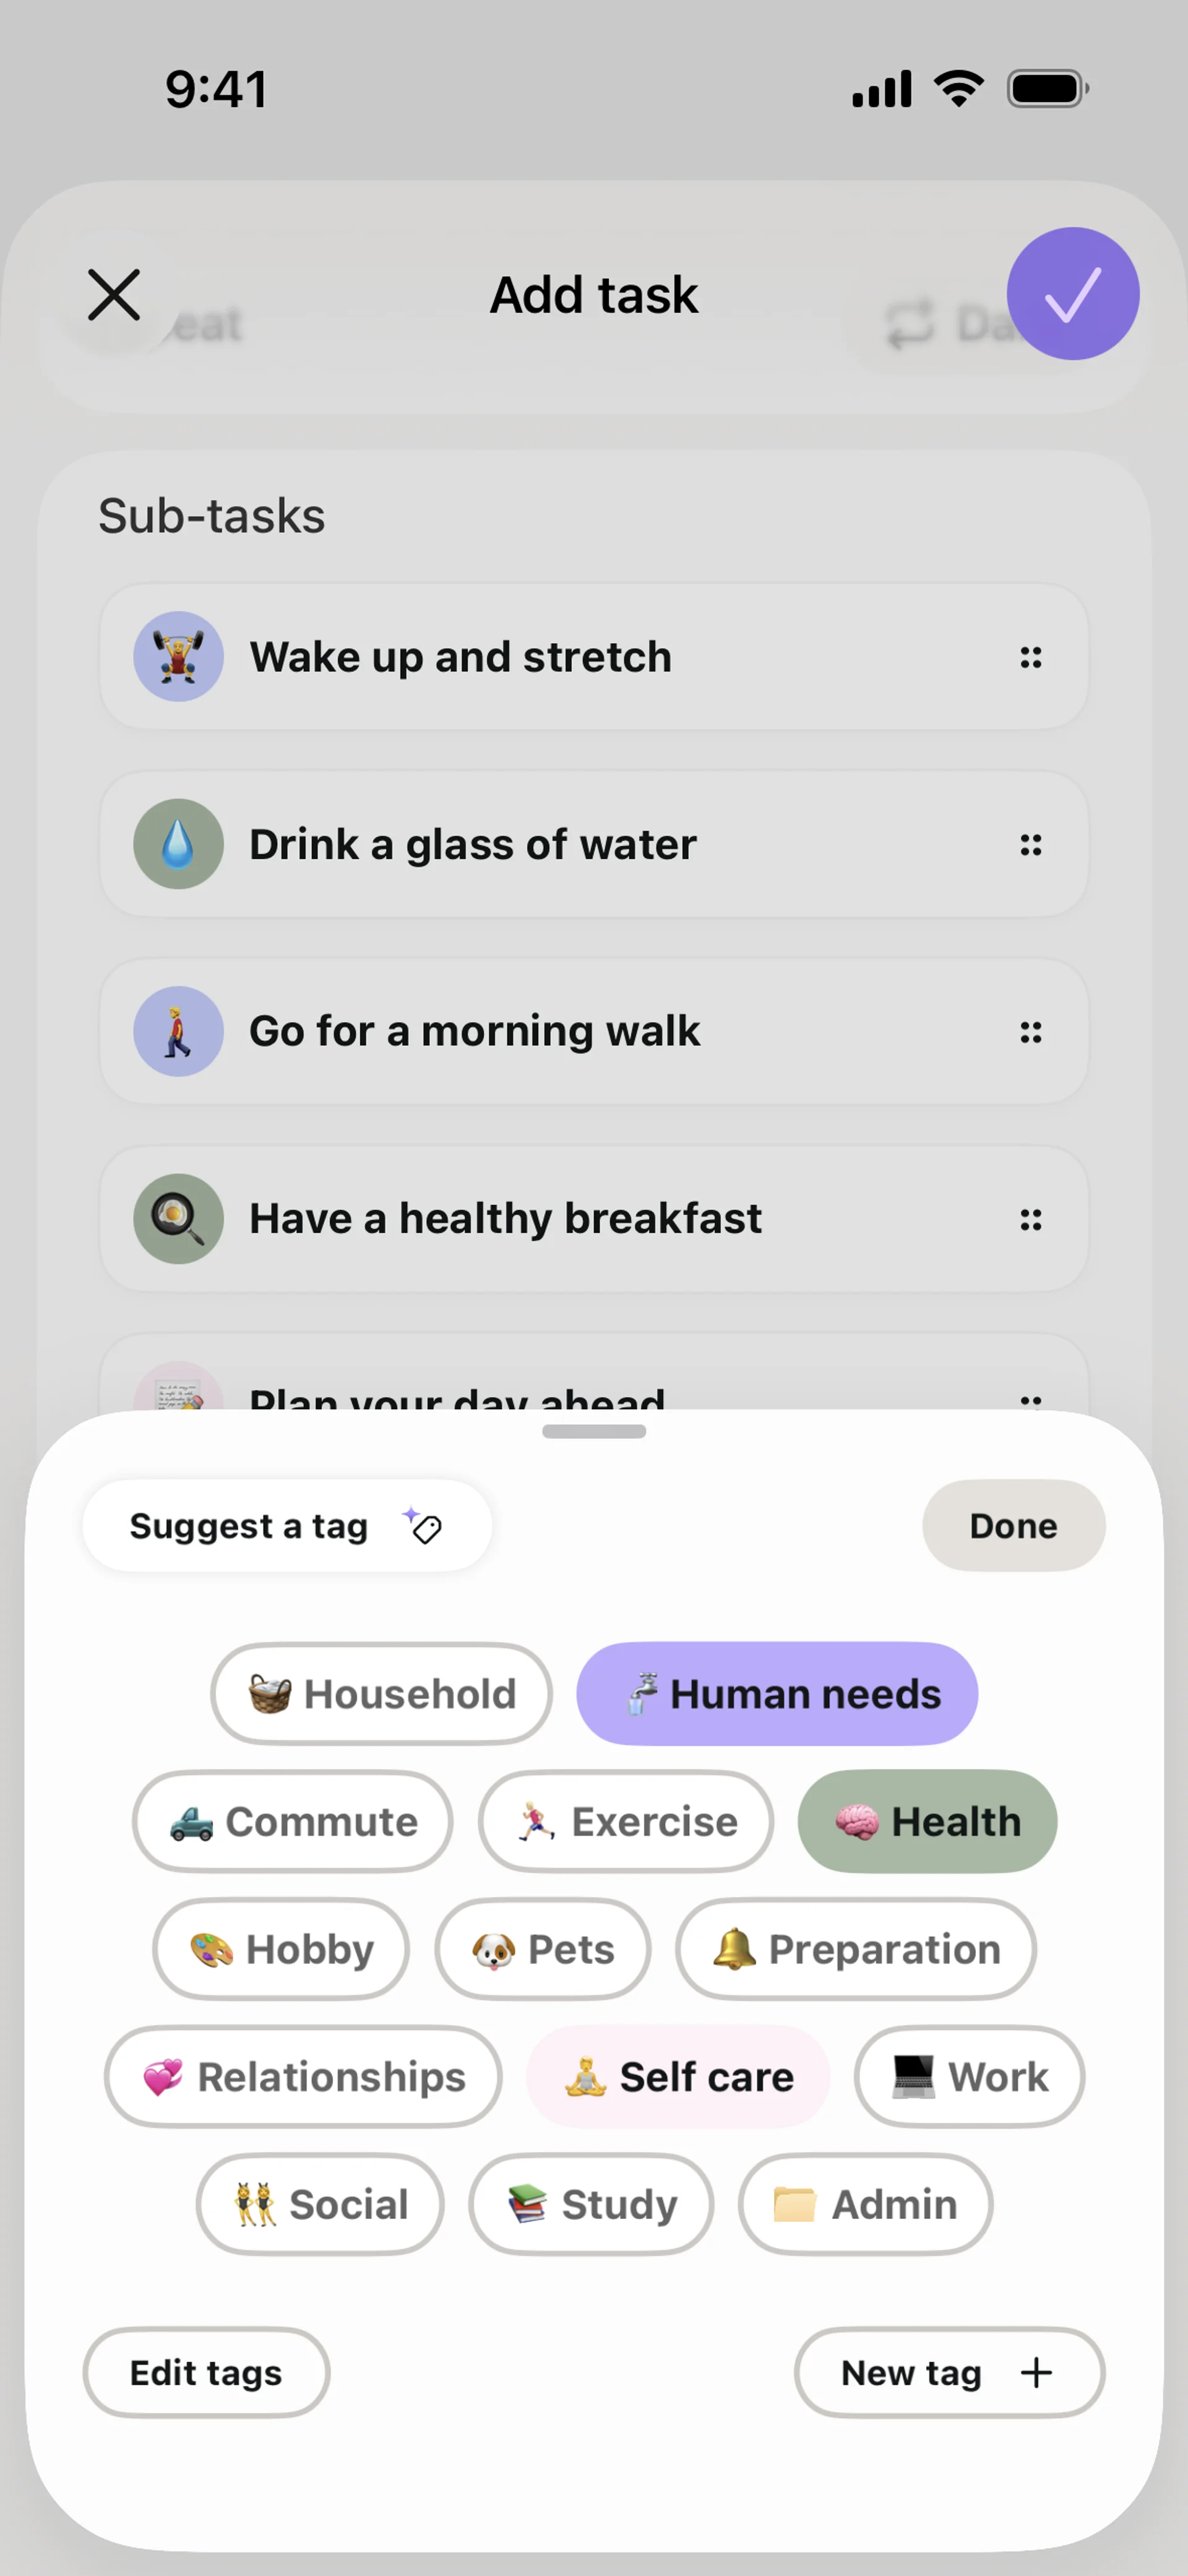Screen dimensions: 1188x2576
Task: Tap drag handle for Go for a morning walk
Action: 1030,1032
